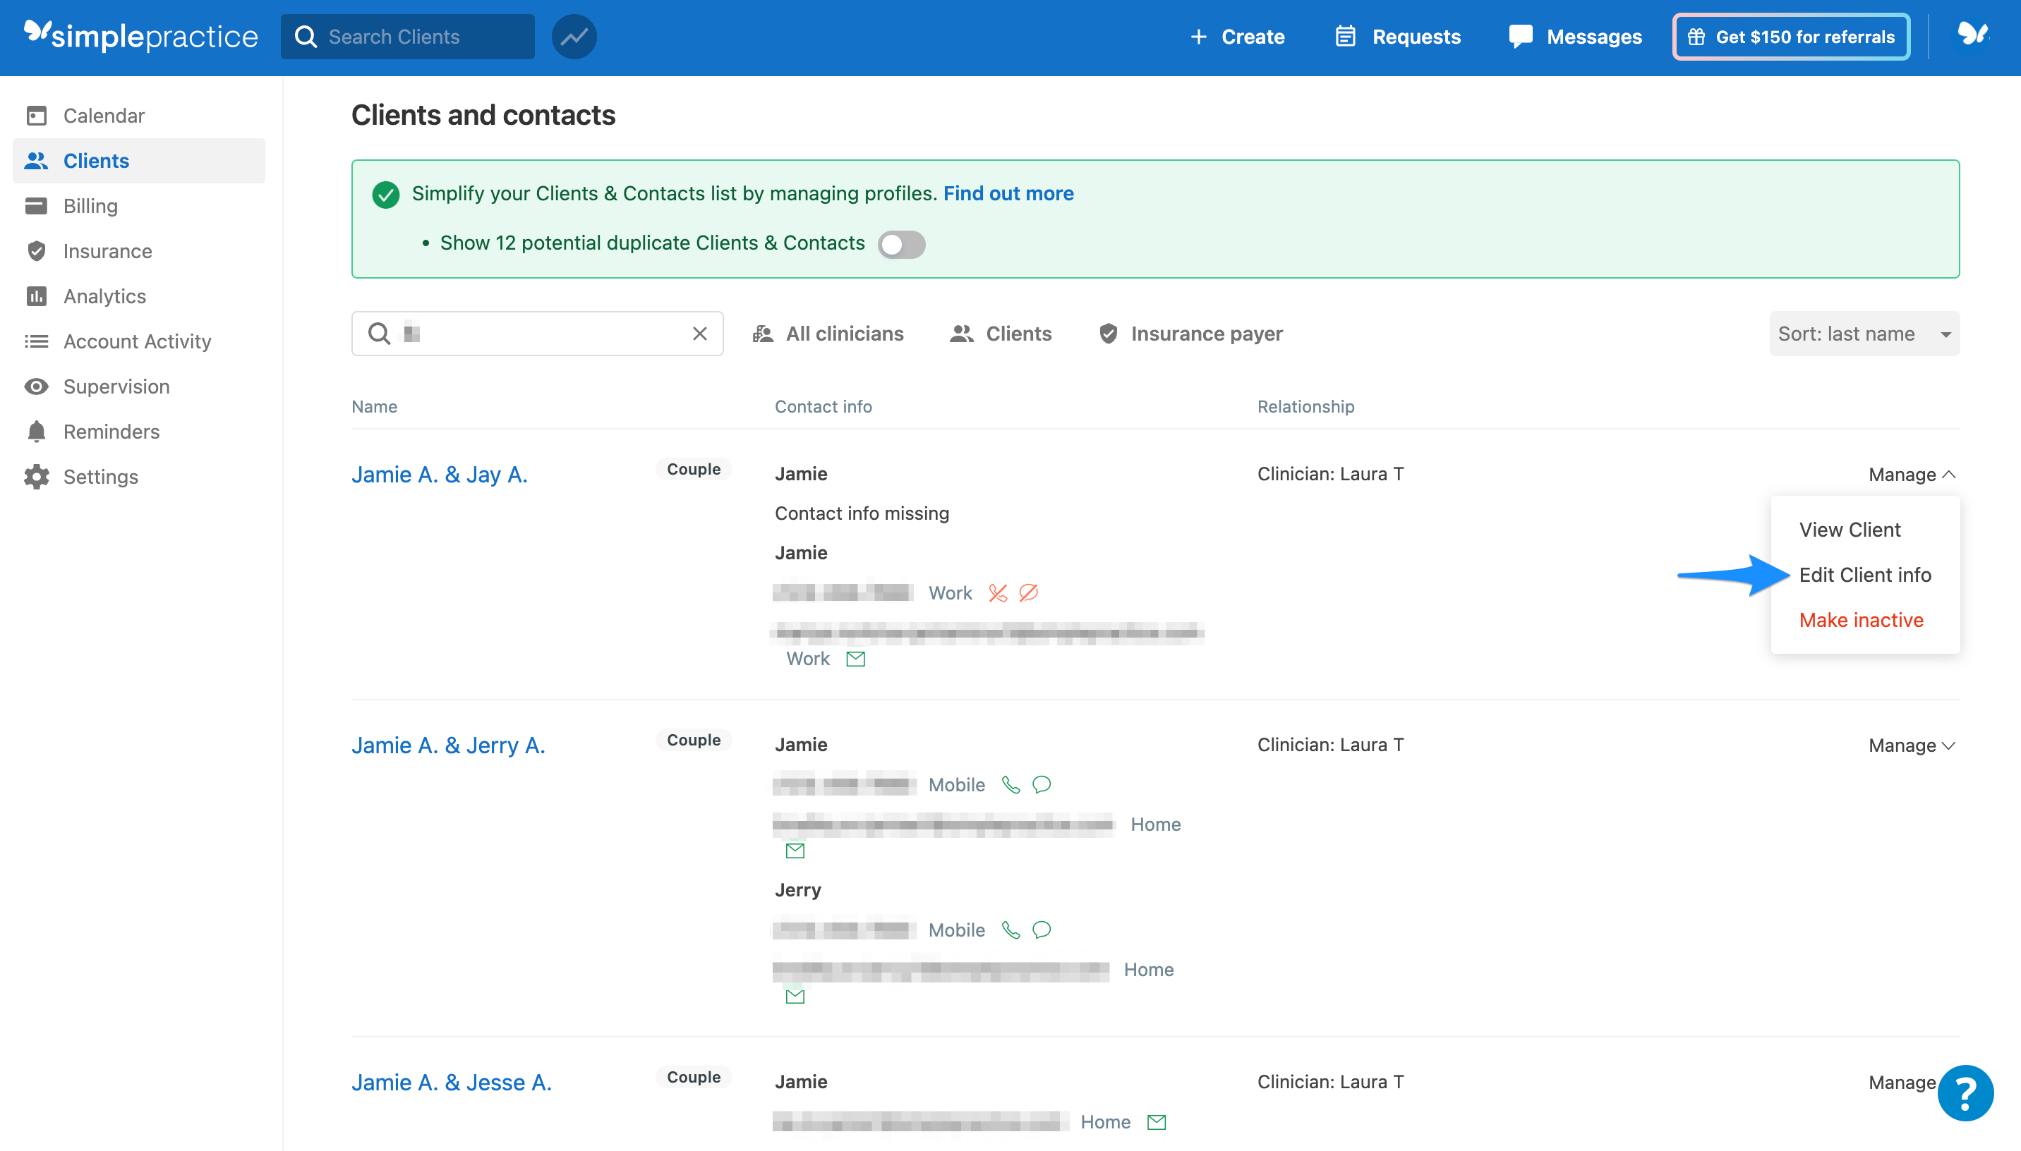Clear the client search field with the X

700,333
